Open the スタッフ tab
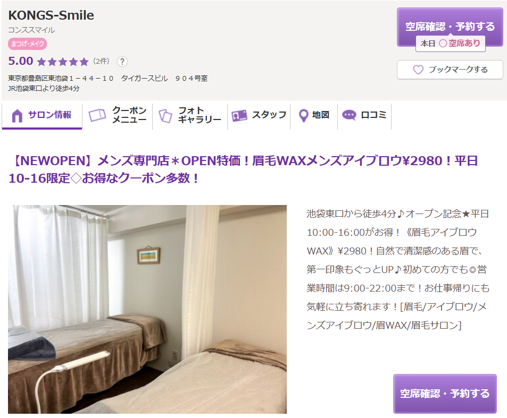The image size is (507, 418). click(x=259, y=115)
